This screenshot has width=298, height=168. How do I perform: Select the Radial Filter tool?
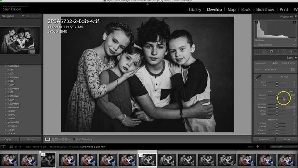[x=284, y=52]
